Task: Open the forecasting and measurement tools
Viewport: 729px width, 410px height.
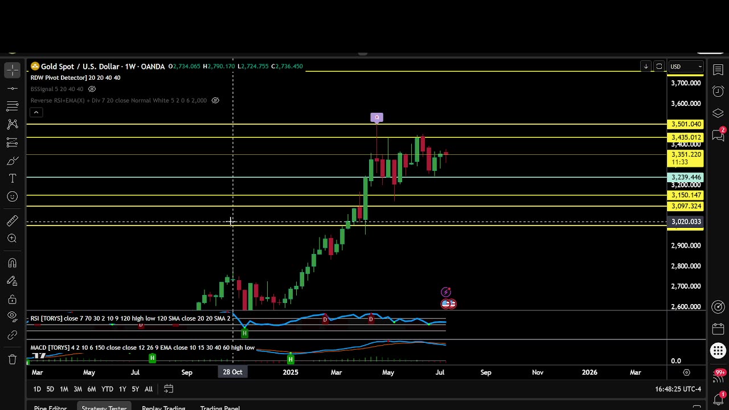Action: pyautogui.click(x=12, y=142)
